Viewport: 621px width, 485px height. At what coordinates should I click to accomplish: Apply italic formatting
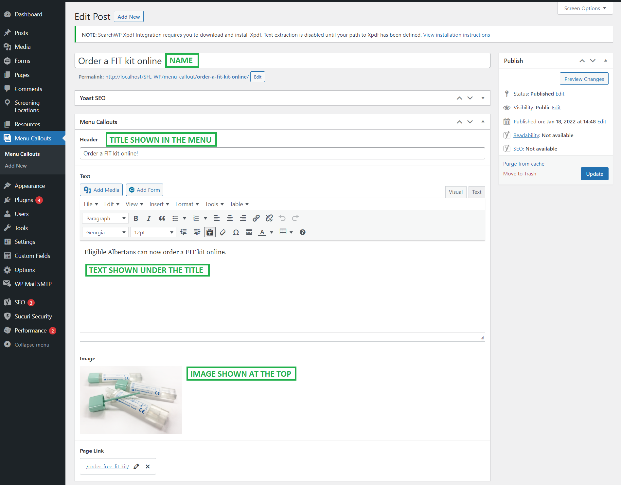149,218
